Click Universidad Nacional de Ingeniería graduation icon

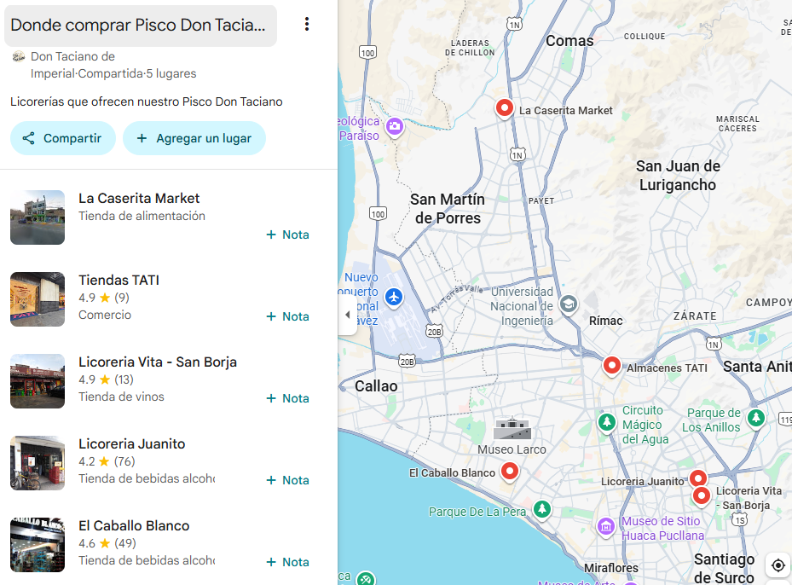(x=569, y=304)
